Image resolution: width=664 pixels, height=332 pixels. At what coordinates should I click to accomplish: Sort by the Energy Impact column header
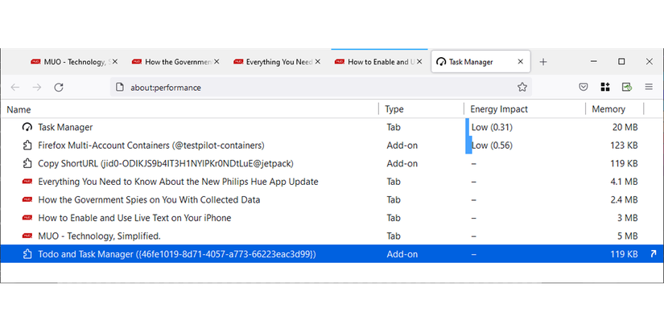pyautogui.click(x=525, y=109)
